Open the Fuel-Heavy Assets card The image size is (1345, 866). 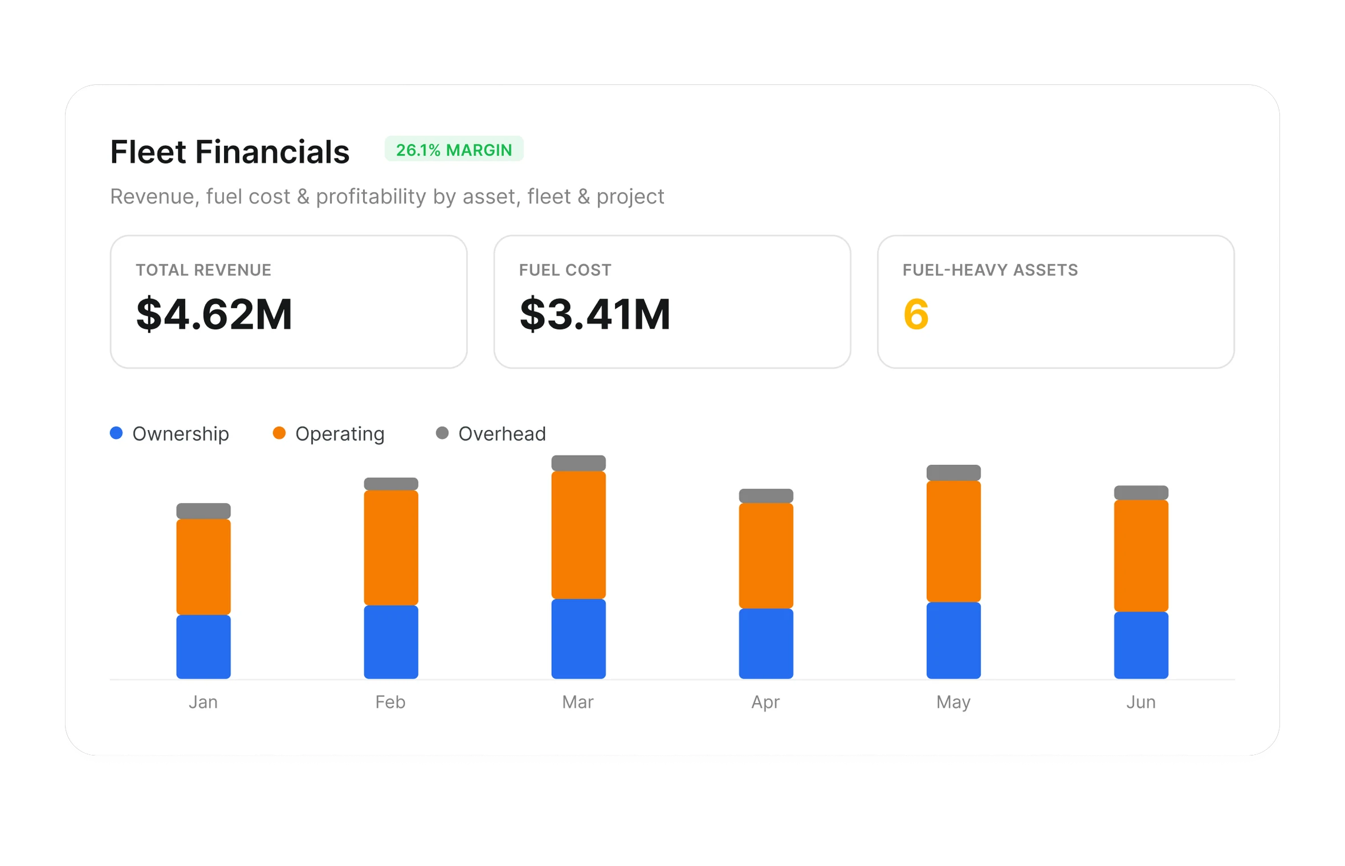[x=1055, y=301]
